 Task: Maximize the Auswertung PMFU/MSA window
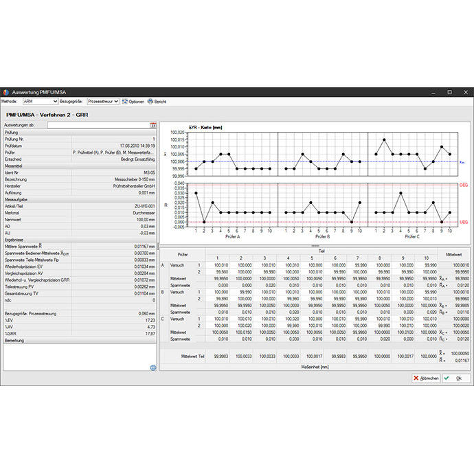point(449,92)
